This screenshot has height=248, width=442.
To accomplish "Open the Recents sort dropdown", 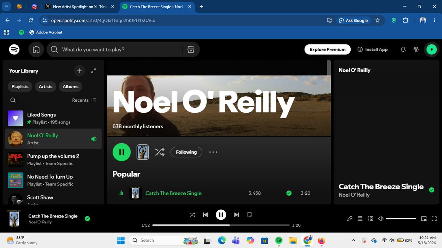I will [x=84, y=100].
